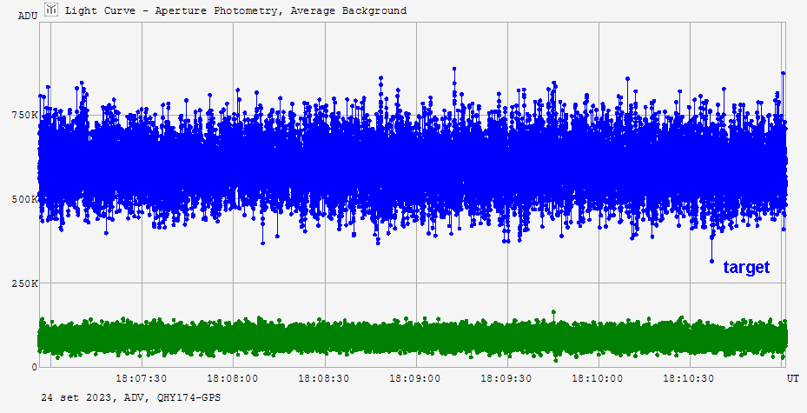Image resolution: width=807 pixels, height=413 pixels.
Task: Click the blue 'target' annotation label
Action: [746, 267]
